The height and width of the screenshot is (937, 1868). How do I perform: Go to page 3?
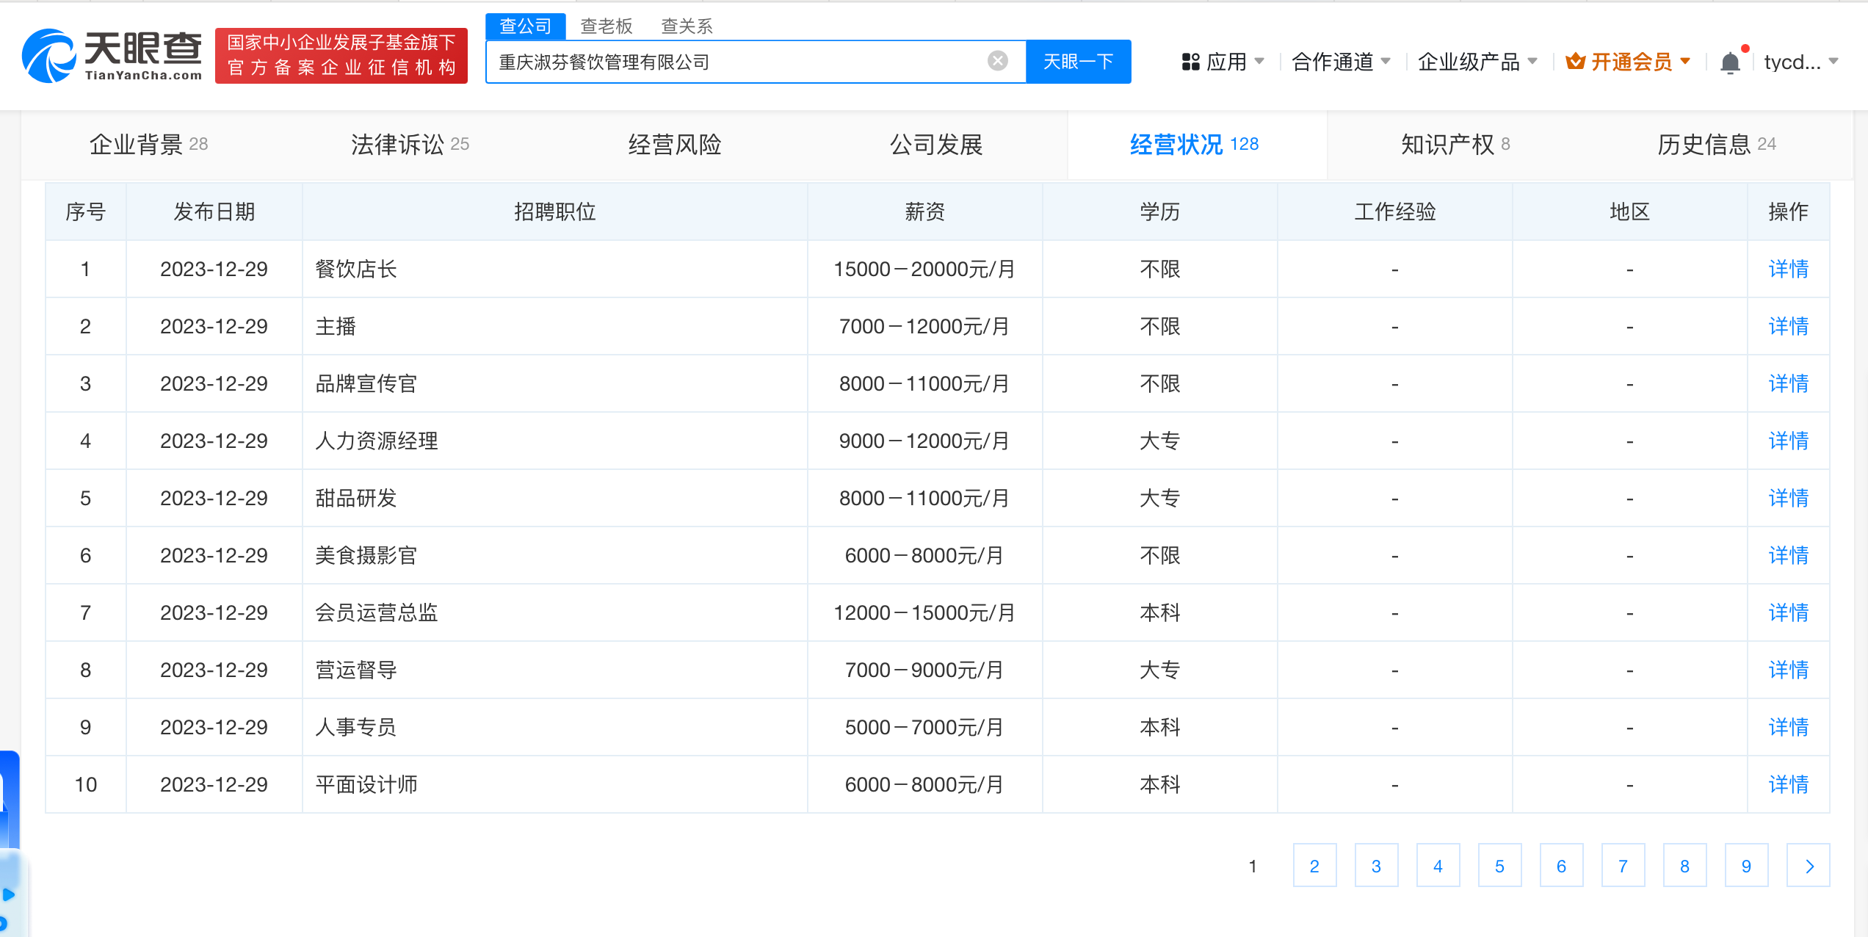click(x=1376, y=866)
